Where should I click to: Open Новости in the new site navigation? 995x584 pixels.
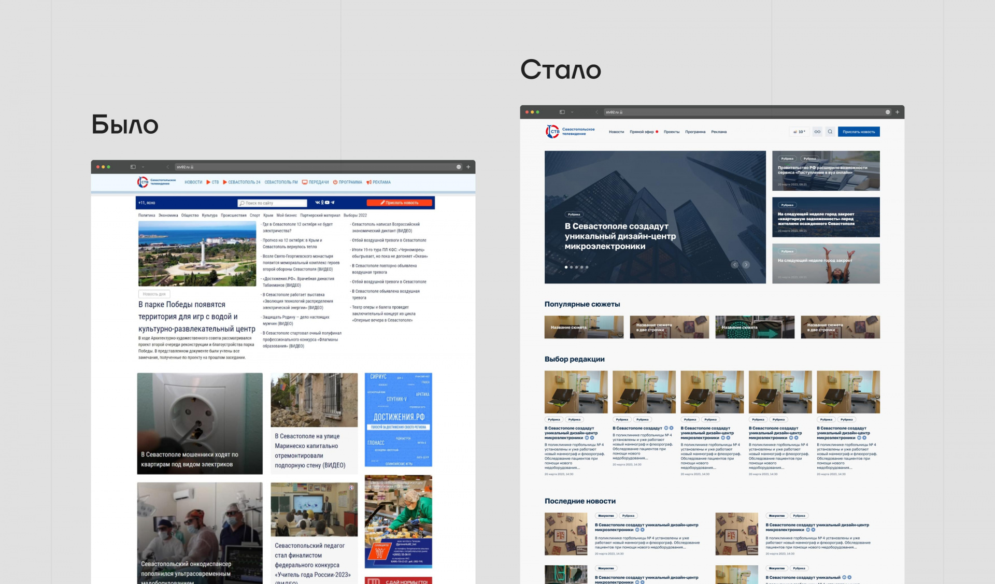coord(616,132)
